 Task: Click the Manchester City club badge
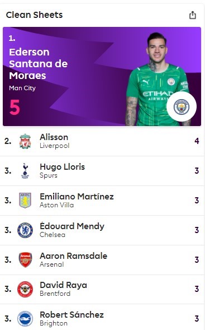[x=182, y=106]
